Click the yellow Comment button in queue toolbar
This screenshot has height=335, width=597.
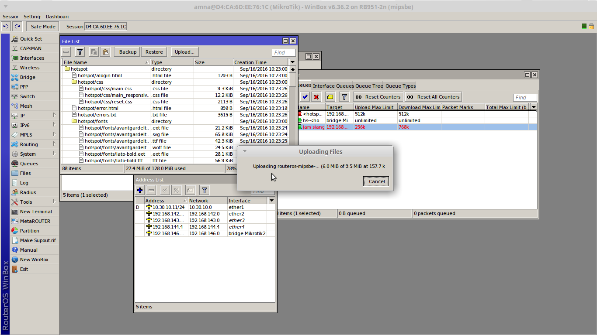point(330,97)
